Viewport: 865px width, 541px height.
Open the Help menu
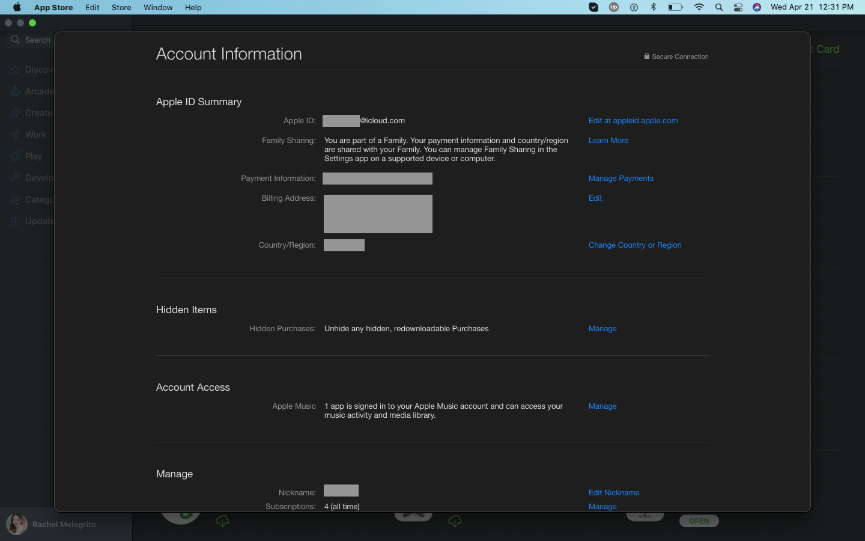tap(193, 7)
